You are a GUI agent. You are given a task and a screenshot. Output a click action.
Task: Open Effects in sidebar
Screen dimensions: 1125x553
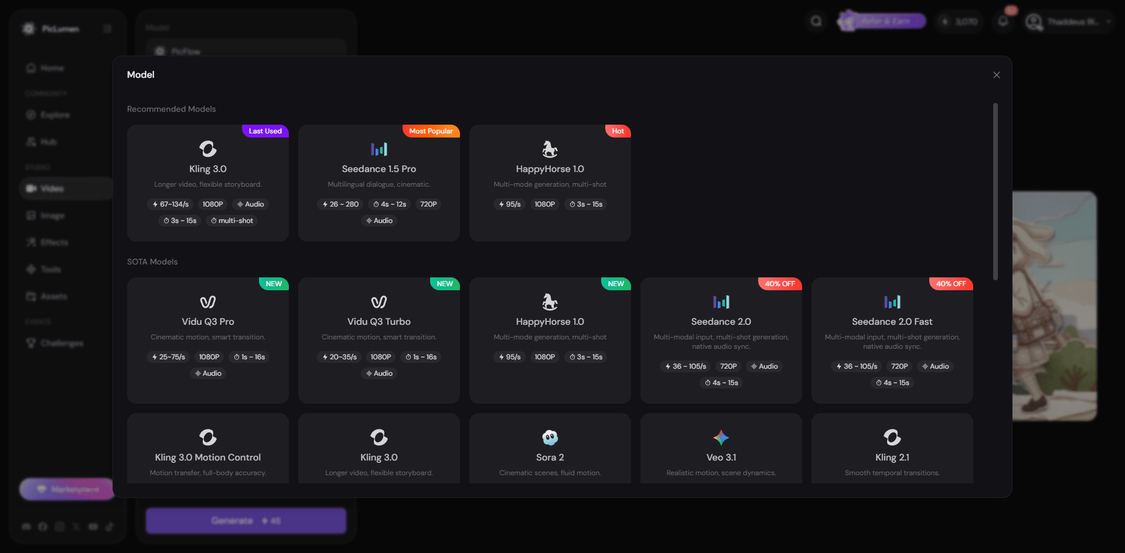pos(66,242)
